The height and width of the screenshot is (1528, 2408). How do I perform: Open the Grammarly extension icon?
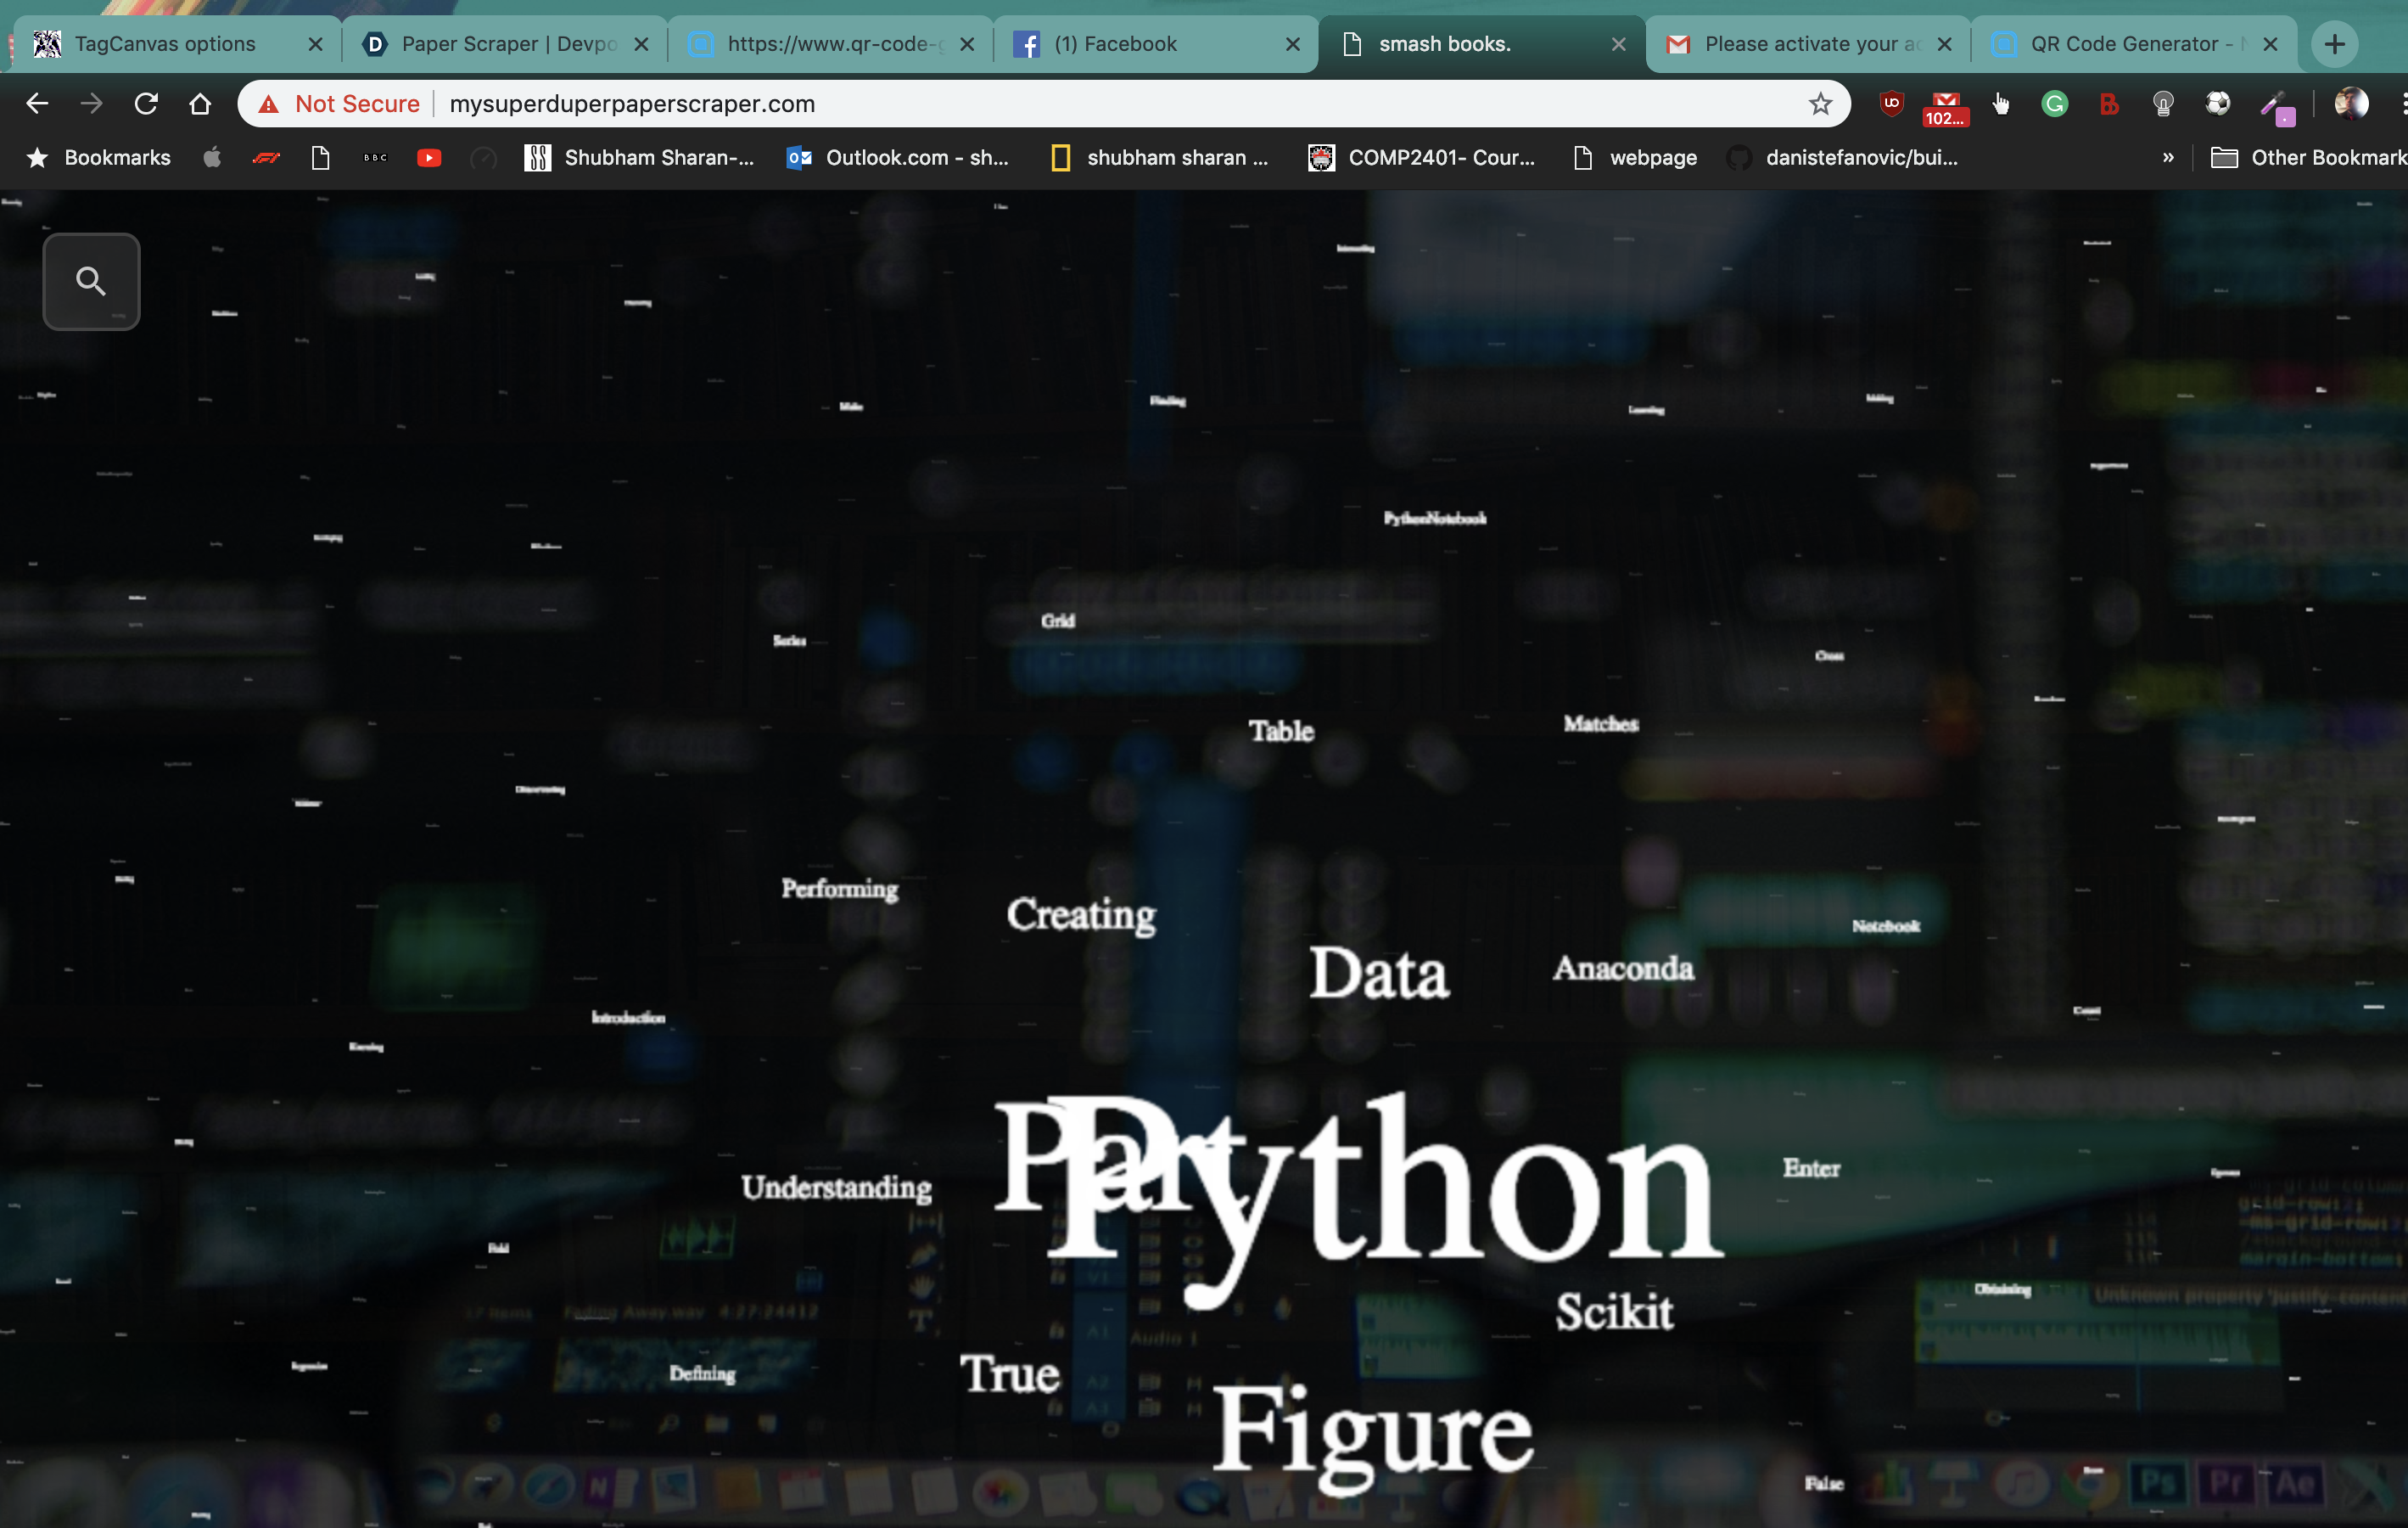[x=2054, y=103]
